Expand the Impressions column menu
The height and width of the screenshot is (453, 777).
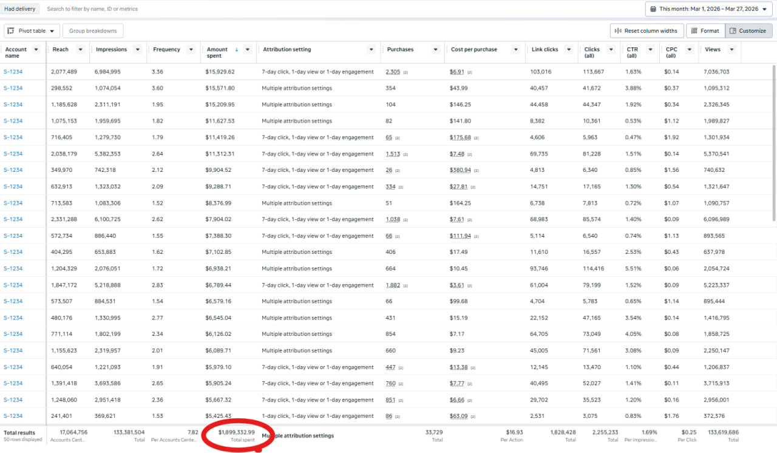(x=138, y=50)
